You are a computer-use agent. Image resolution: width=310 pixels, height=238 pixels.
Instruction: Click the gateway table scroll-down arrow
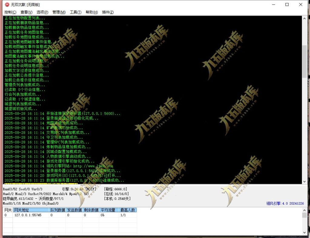(x=304, y=232)
